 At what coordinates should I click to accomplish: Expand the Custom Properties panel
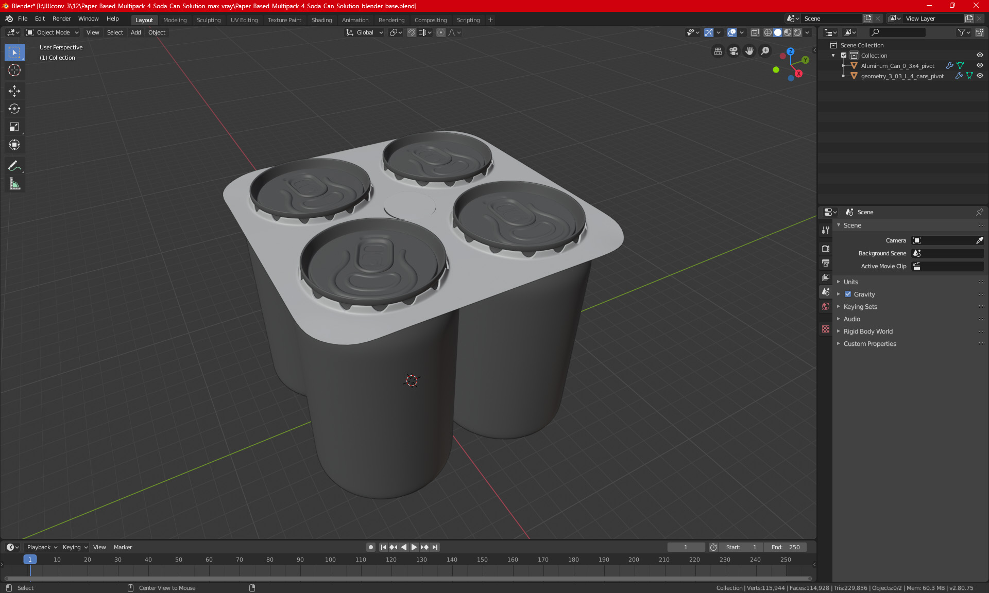click(x=869, y=343)
